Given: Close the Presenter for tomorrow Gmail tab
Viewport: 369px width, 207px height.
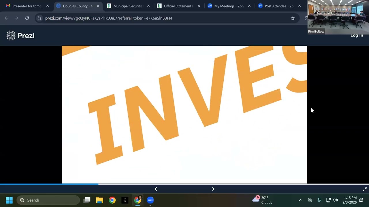Looking at the screenshot, I should (x=48, y=6).
